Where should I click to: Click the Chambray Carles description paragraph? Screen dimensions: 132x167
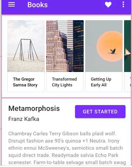[67, 148]
